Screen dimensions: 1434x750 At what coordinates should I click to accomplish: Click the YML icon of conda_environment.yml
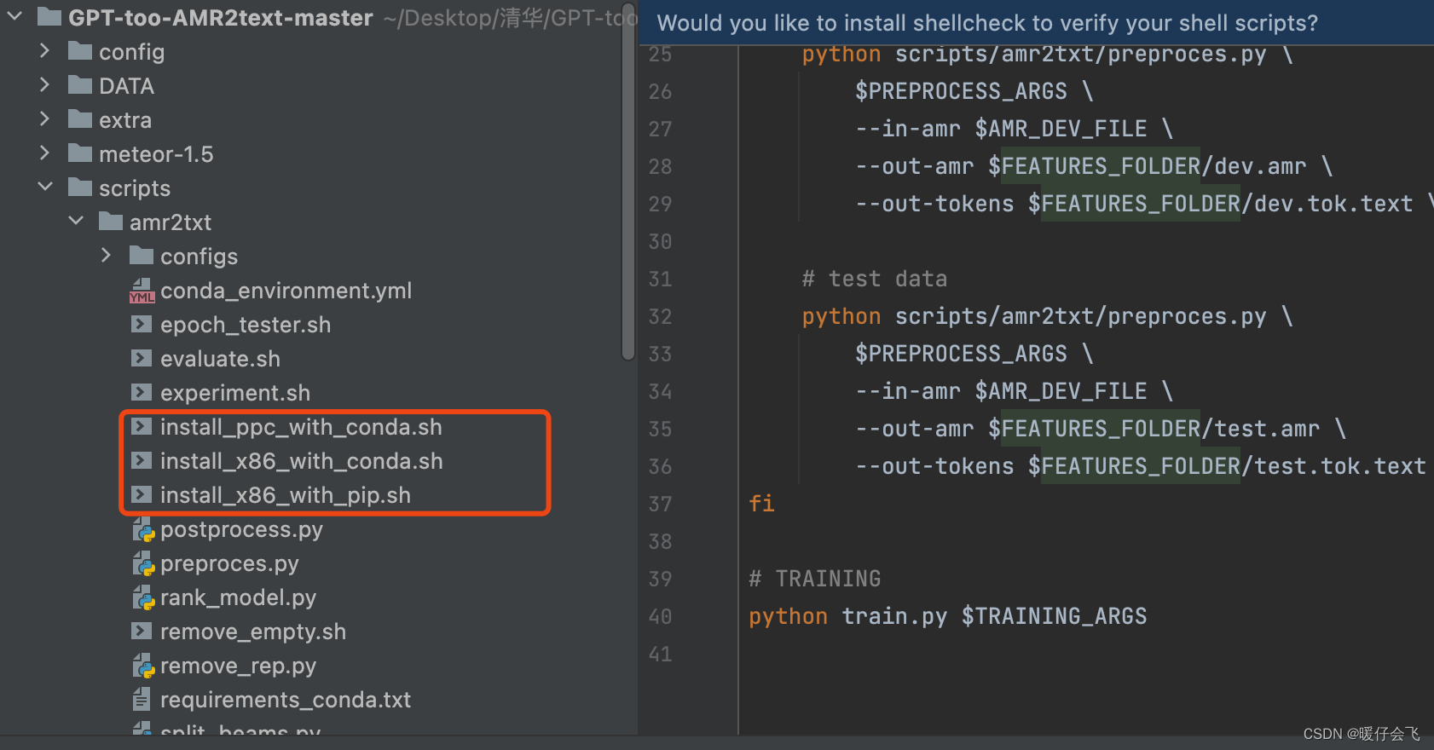tap(142, 291)
